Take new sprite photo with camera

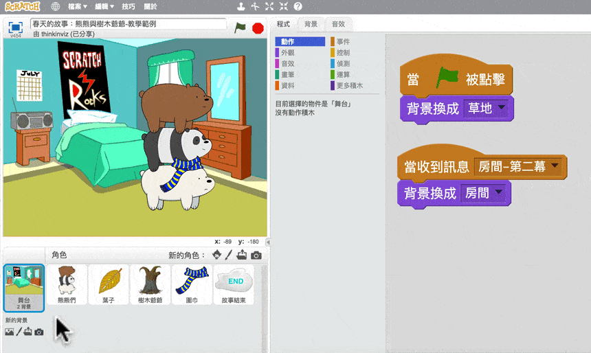[256, 255]
